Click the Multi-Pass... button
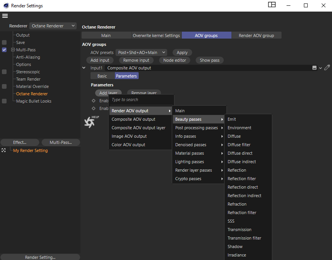Screen dimensions: 332x260 point(61,142)
